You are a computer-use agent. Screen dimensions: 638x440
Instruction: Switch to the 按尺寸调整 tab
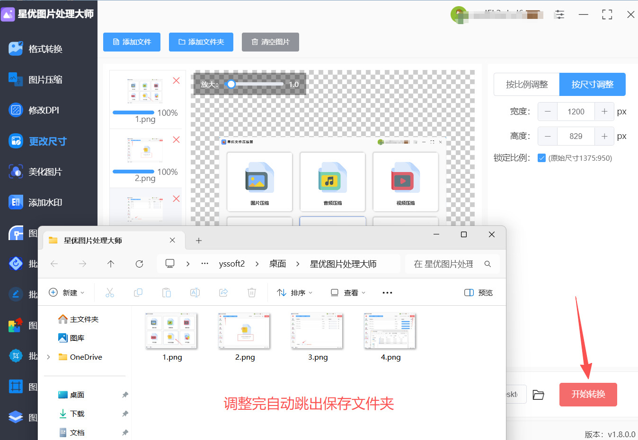(592, 85)
